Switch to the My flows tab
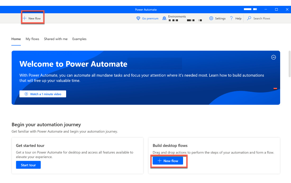The width and height of the screenshot is (291, 183). pyautogui.click(x=33, y=39)
